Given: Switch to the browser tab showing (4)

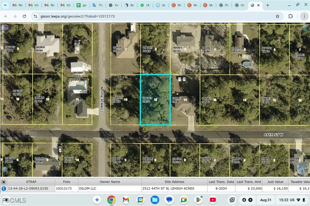Looking at the screenshot, I should 145,5.
